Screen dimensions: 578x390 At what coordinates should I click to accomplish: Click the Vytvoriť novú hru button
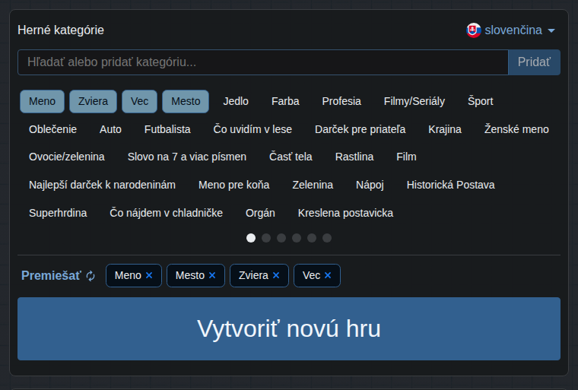point(289,329)
